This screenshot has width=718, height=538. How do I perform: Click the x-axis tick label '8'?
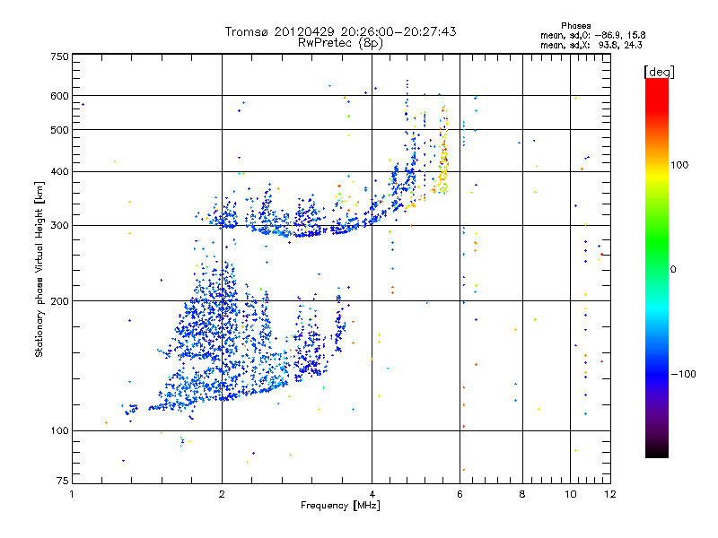(x=522, y=494)
